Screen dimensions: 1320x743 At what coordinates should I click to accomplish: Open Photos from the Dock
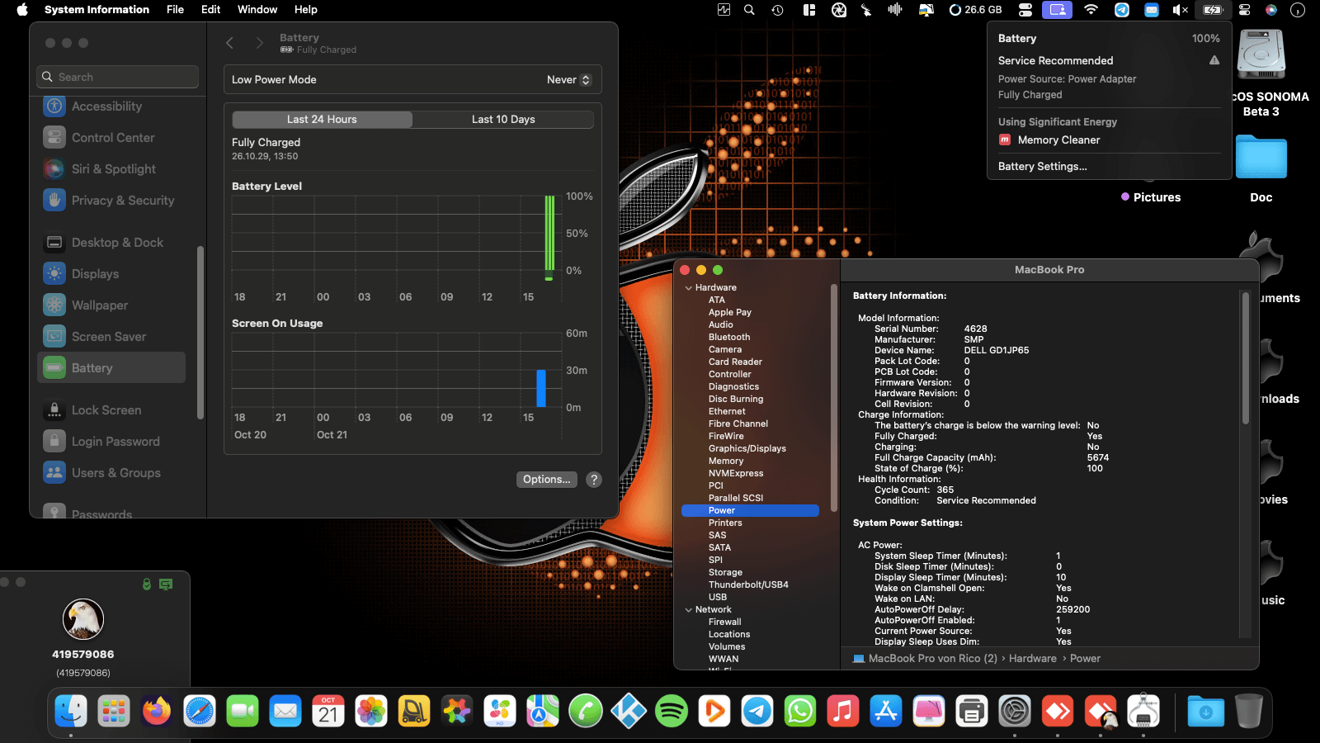(371, 711)
